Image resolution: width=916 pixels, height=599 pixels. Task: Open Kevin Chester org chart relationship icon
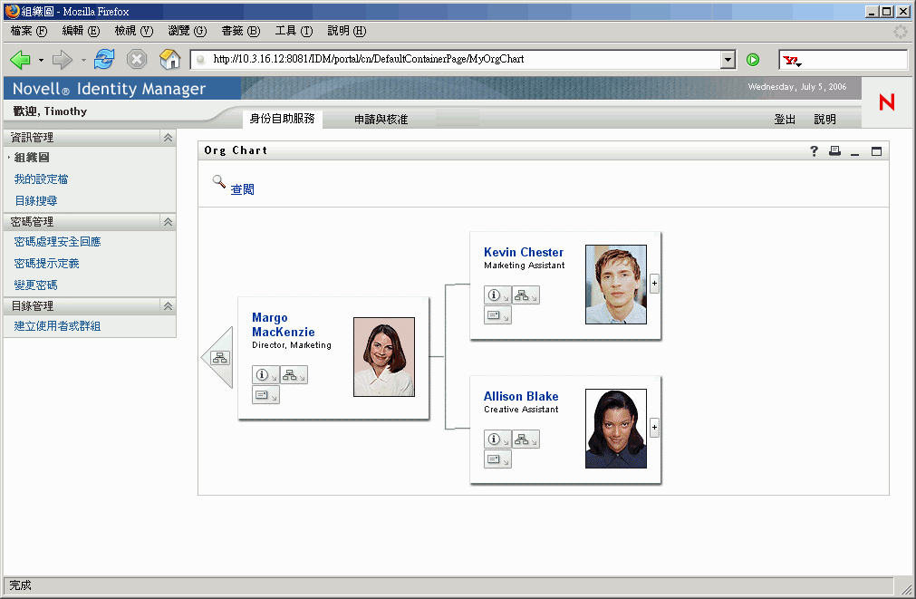[x=525, y=295]
